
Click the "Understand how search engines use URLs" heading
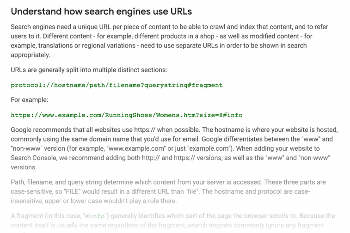[x=101, y=12]
